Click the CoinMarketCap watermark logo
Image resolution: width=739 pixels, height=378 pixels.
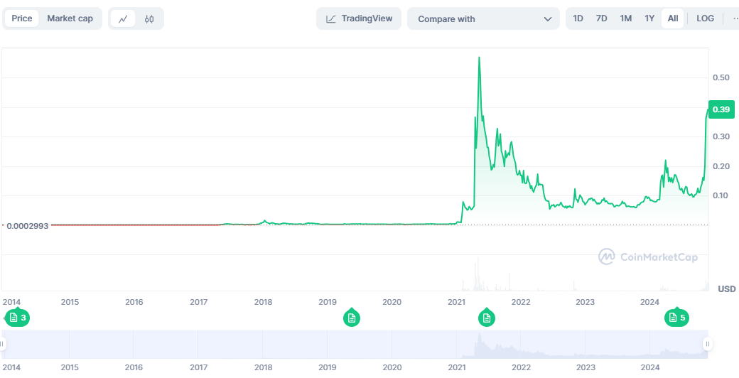[648, 256]
